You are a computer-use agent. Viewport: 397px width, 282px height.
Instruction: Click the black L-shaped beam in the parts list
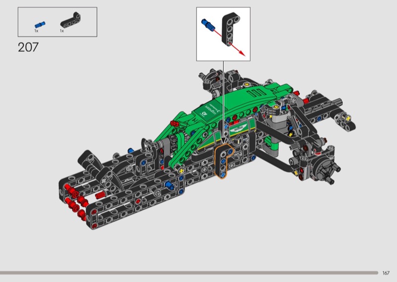[70, 20]
